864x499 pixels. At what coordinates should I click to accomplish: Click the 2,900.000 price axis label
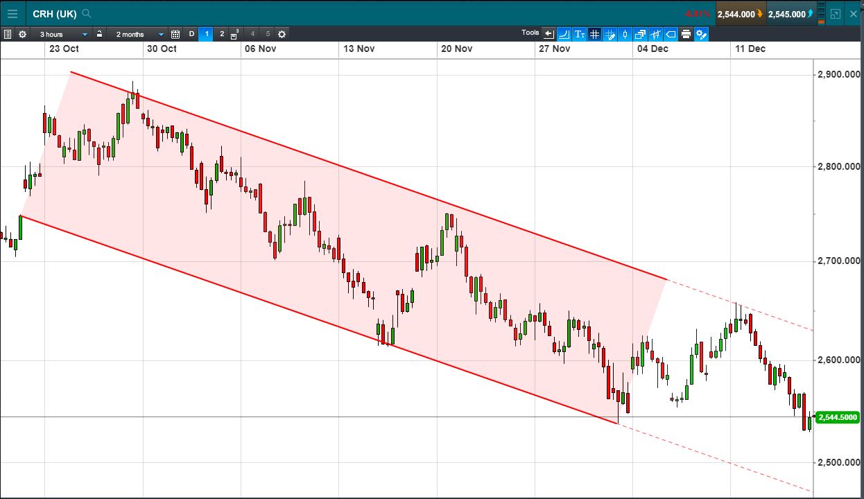point(839,74)
